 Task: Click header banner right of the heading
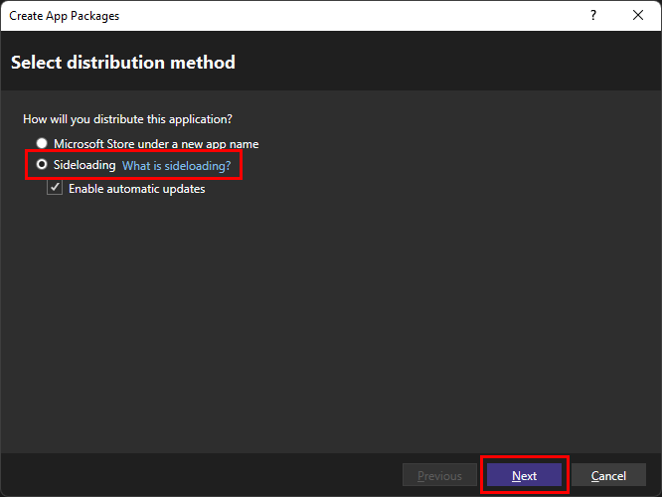tap(447, 63)
